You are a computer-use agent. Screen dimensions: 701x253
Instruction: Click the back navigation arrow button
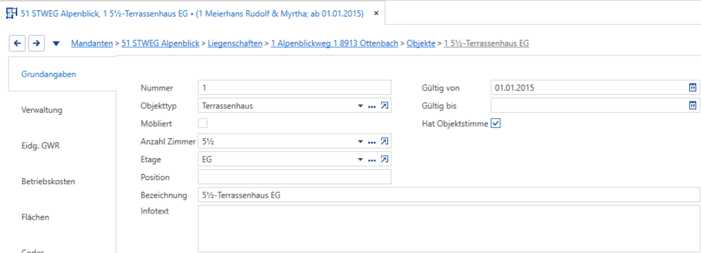tap(17, 43)
